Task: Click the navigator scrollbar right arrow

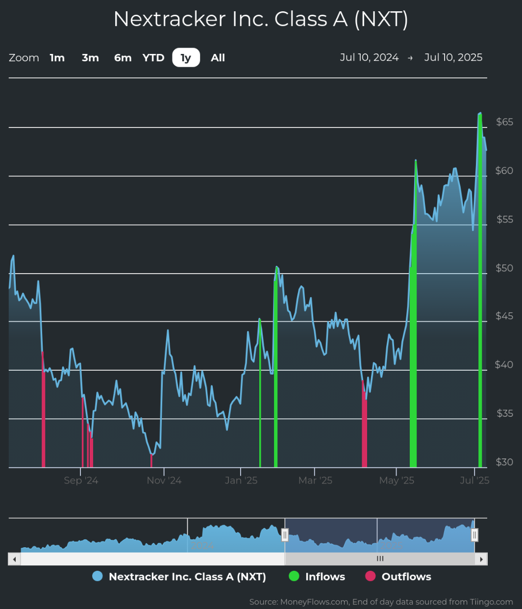Action: pos(481,559)
